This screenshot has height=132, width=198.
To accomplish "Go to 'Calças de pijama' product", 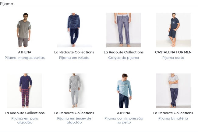I will pos(123,58).
